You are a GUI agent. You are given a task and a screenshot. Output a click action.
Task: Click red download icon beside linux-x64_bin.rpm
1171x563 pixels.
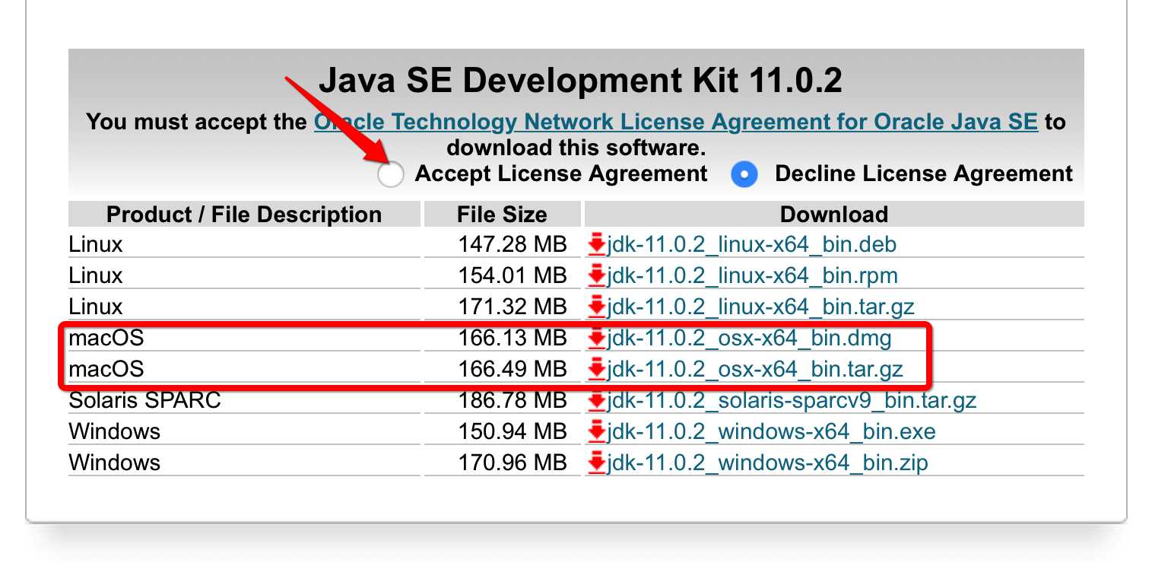pyautogui.click(x=597, y=275)
